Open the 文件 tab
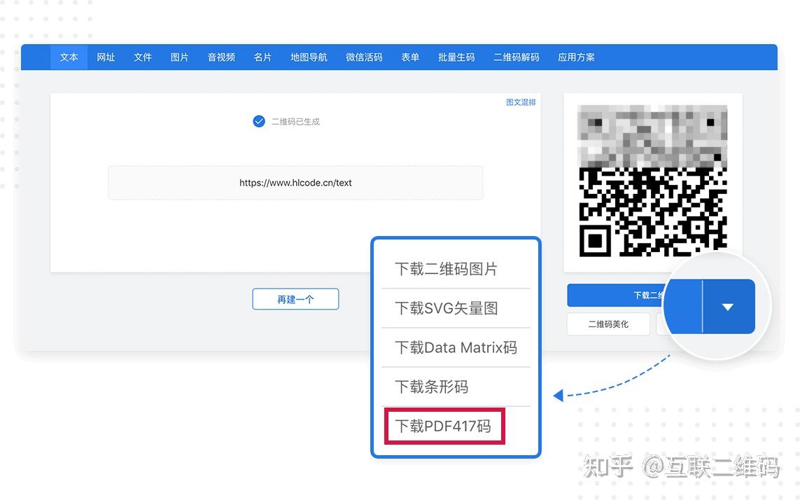This screenshot has height=500, width=800. tap(143, 57)
